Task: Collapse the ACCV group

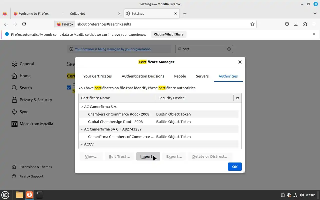Action: 81,144
